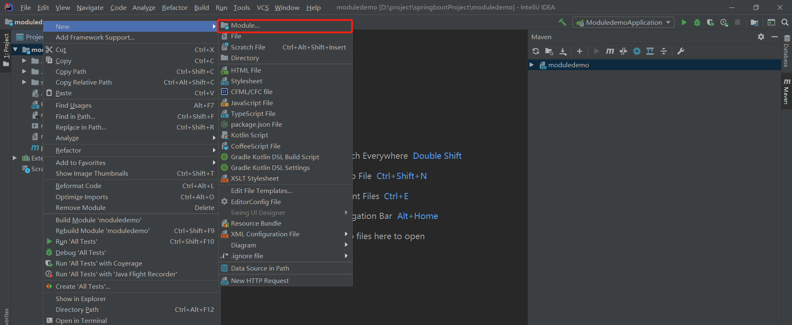Screen dimensions: 792x325
Task: Click the IntelliJ IDEA logo icon
Action: pos(8,7)
